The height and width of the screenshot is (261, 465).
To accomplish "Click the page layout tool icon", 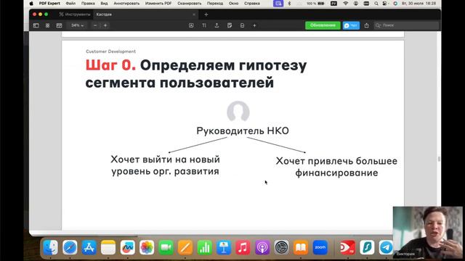I will [242, 25].
